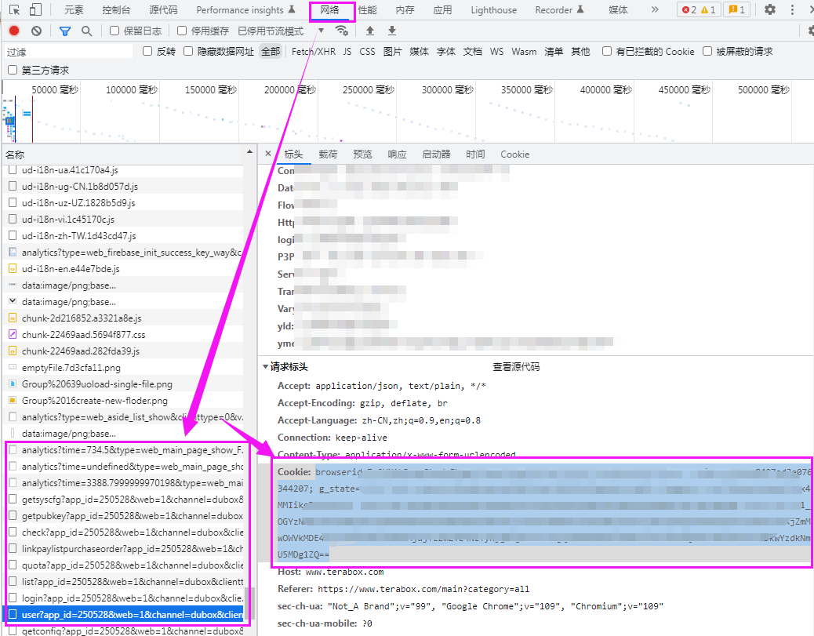
Task: Activate the inspect element picker icon
Action: tap(14, 10)
